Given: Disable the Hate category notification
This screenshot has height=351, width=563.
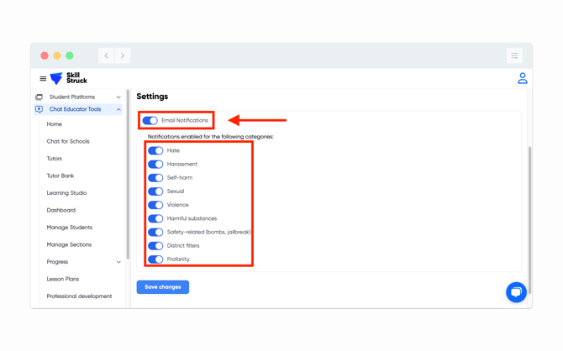Looking at the screenshot, I should [155, 151].
